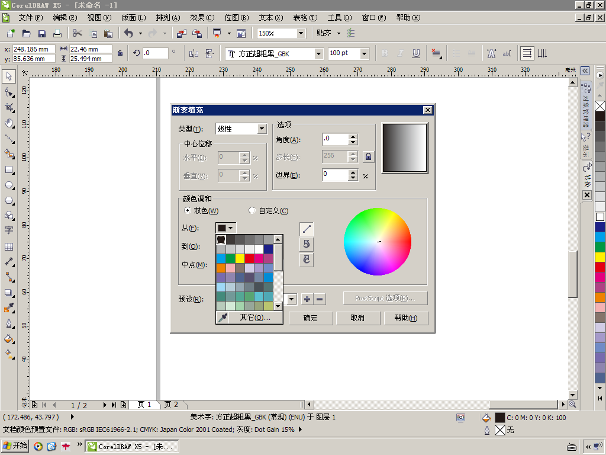Open the undo history dropdown arrow
The height and width of the screenshot is (455, 606).
140,33
